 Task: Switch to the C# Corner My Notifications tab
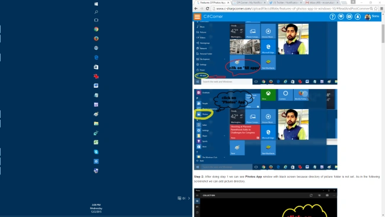[249, 2]
